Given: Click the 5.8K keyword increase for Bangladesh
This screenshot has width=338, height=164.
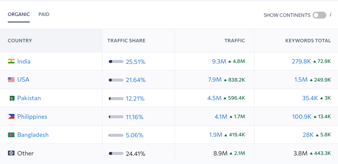Looking at the screenshot, I should point(323,135).
